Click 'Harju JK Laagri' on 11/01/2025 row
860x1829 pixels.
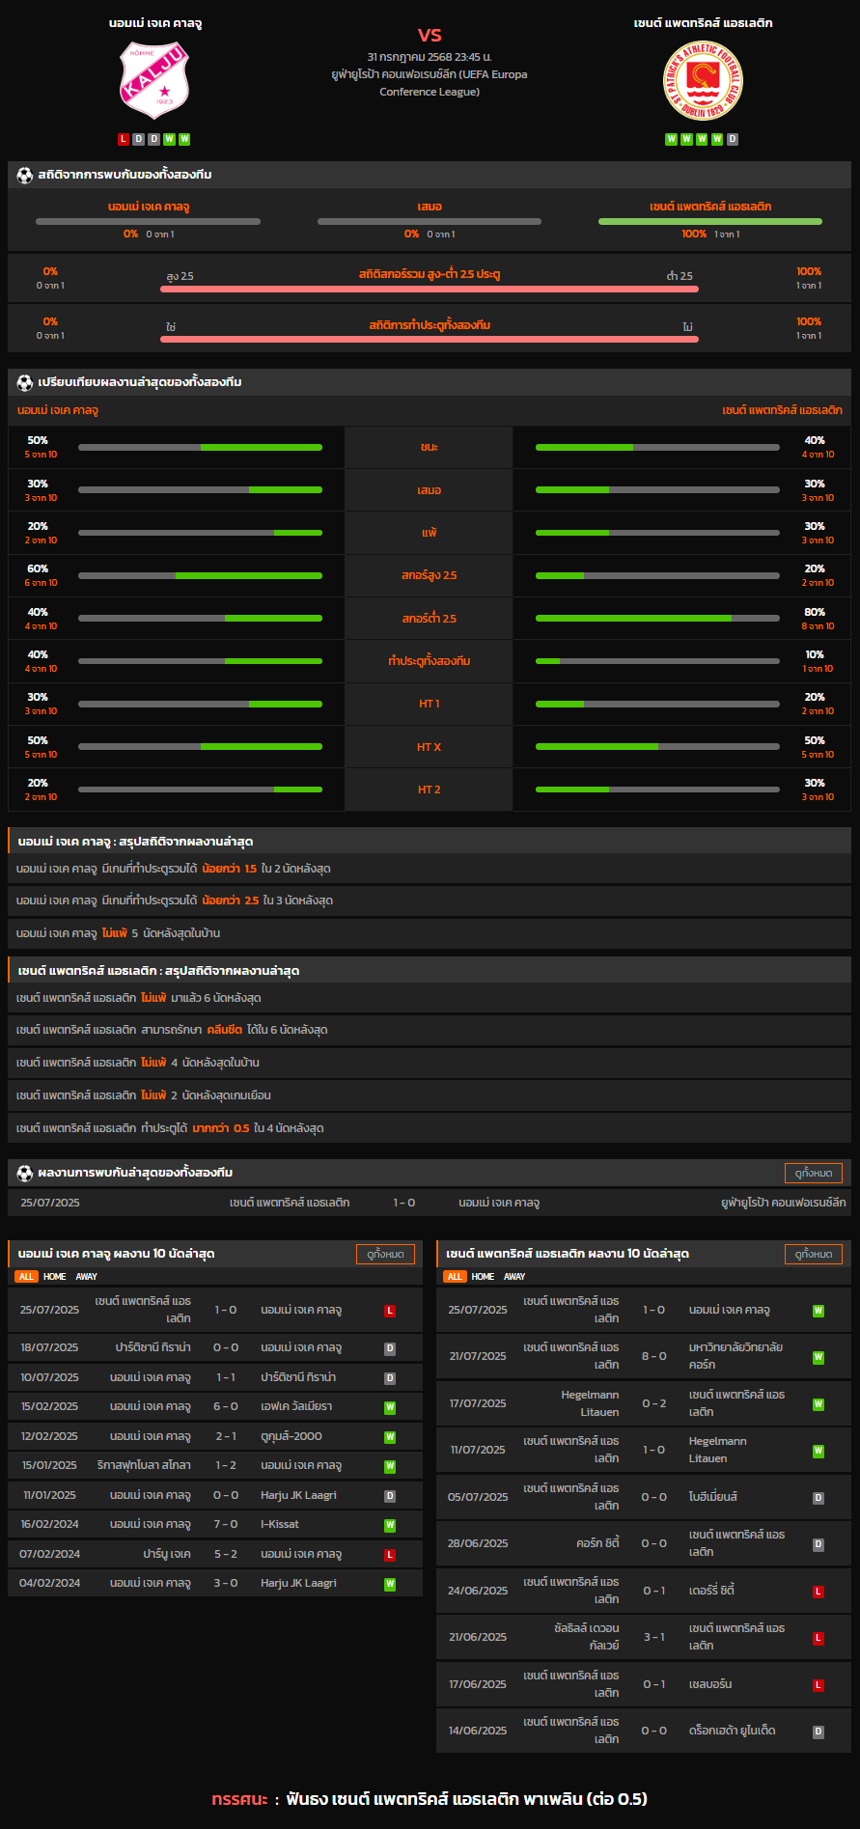298,1495
